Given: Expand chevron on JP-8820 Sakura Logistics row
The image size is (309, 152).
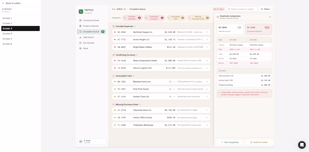Looking at the screenshot, I should [x=207, y=68].
